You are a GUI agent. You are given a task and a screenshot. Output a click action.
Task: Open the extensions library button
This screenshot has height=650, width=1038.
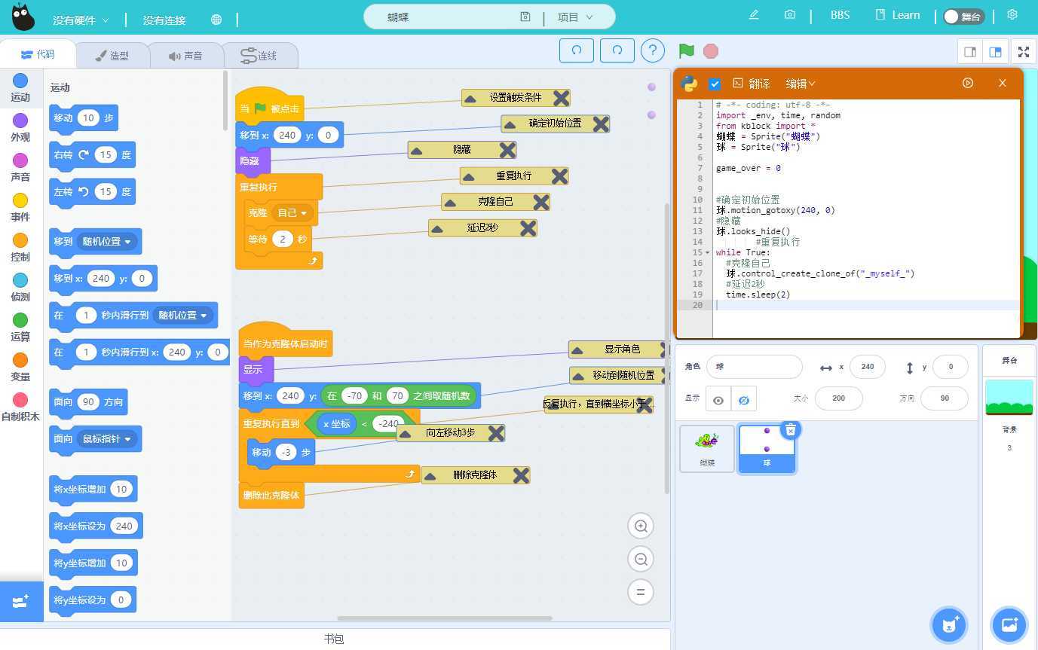[x=21, y=601]
